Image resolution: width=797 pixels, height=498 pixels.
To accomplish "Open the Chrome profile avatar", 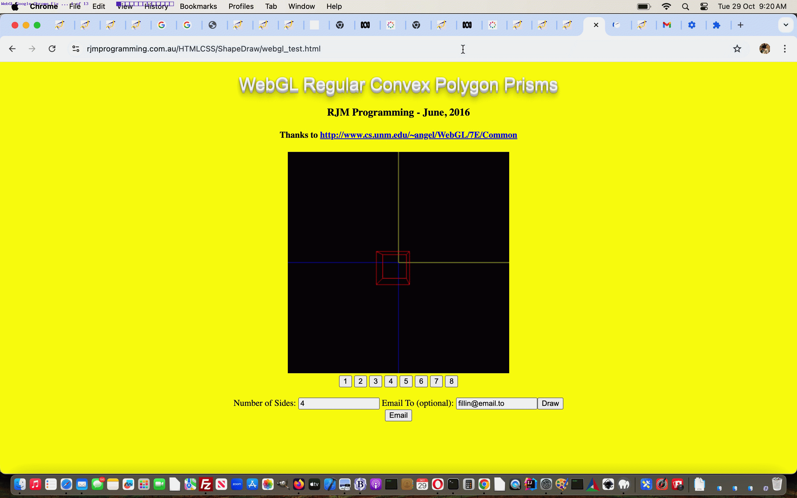I will click(x=764, y=49).
